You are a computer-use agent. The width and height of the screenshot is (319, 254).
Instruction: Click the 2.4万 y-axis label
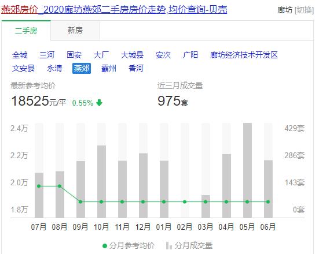(19, 128)
